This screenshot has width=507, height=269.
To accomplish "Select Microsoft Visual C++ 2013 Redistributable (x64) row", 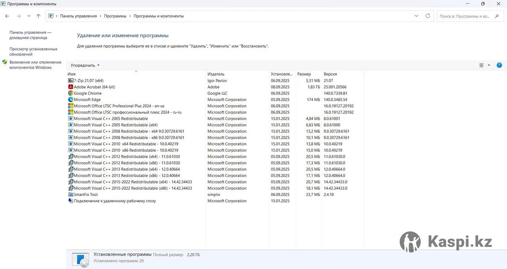I will coord(127,169).
